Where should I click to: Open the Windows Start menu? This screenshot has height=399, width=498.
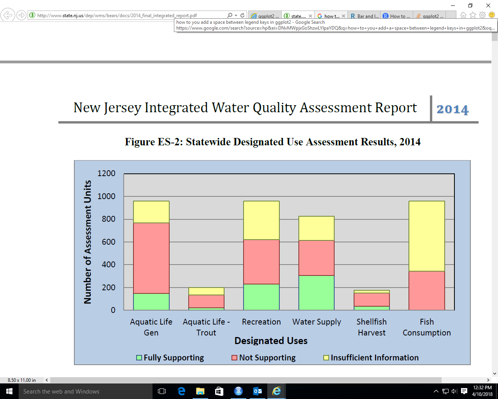coord(9,391)
